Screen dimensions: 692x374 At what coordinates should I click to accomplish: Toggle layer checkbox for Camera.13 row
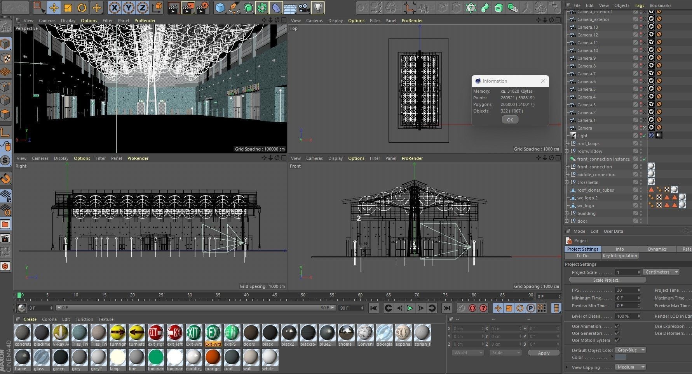635,27
